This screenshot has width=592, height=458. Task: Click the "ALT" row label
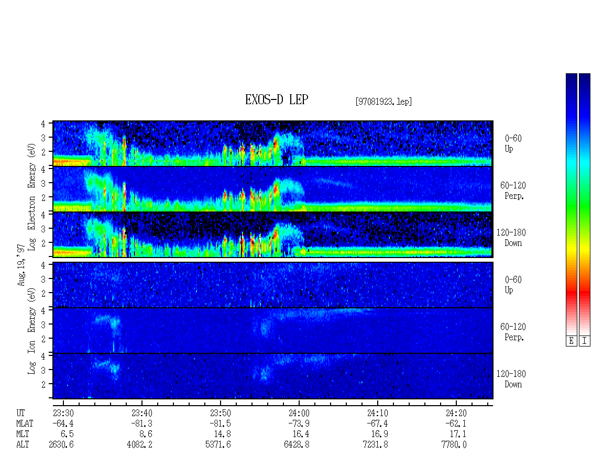point(23,445)
